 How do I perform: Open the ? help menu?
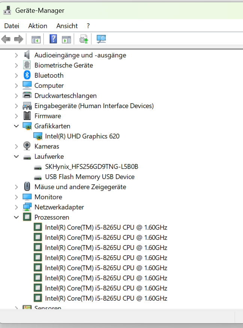coord(88,26)
